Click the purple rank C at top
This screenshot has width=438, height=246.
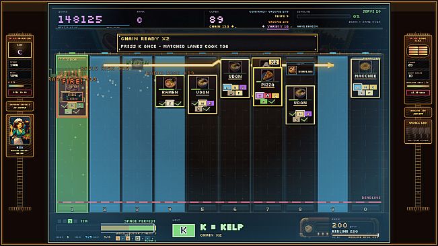(140, 19)
